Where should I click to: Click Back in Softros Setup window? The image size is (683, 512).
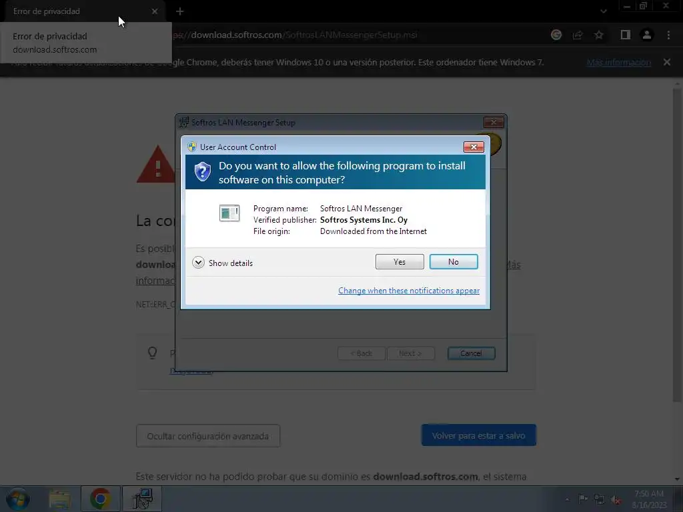(362, 353)
